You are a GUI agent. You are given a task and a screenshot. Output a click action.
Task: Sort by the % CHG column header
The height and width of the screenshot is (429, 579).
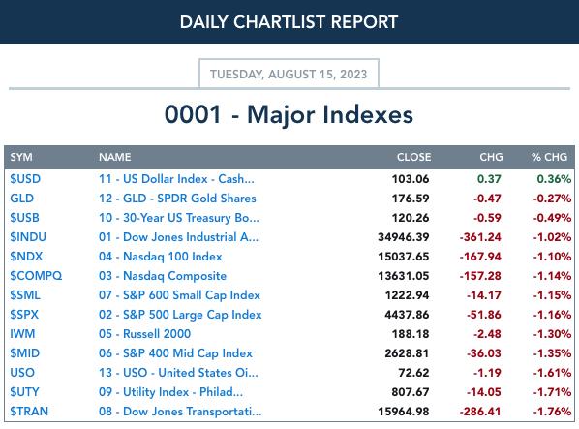(x=549, y=157)
